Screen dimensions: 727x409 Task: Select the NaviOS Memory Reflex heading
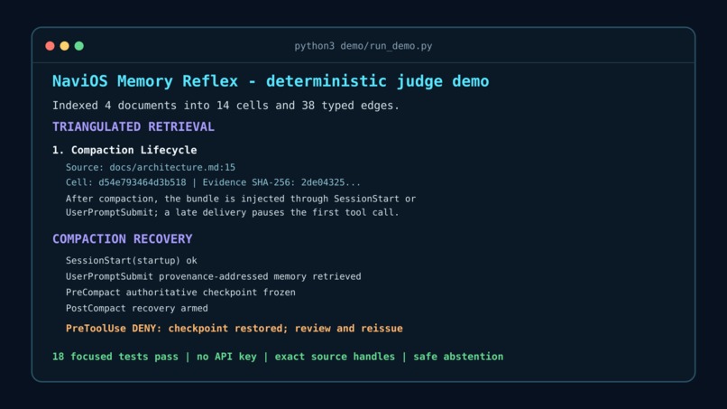(271, 81)
